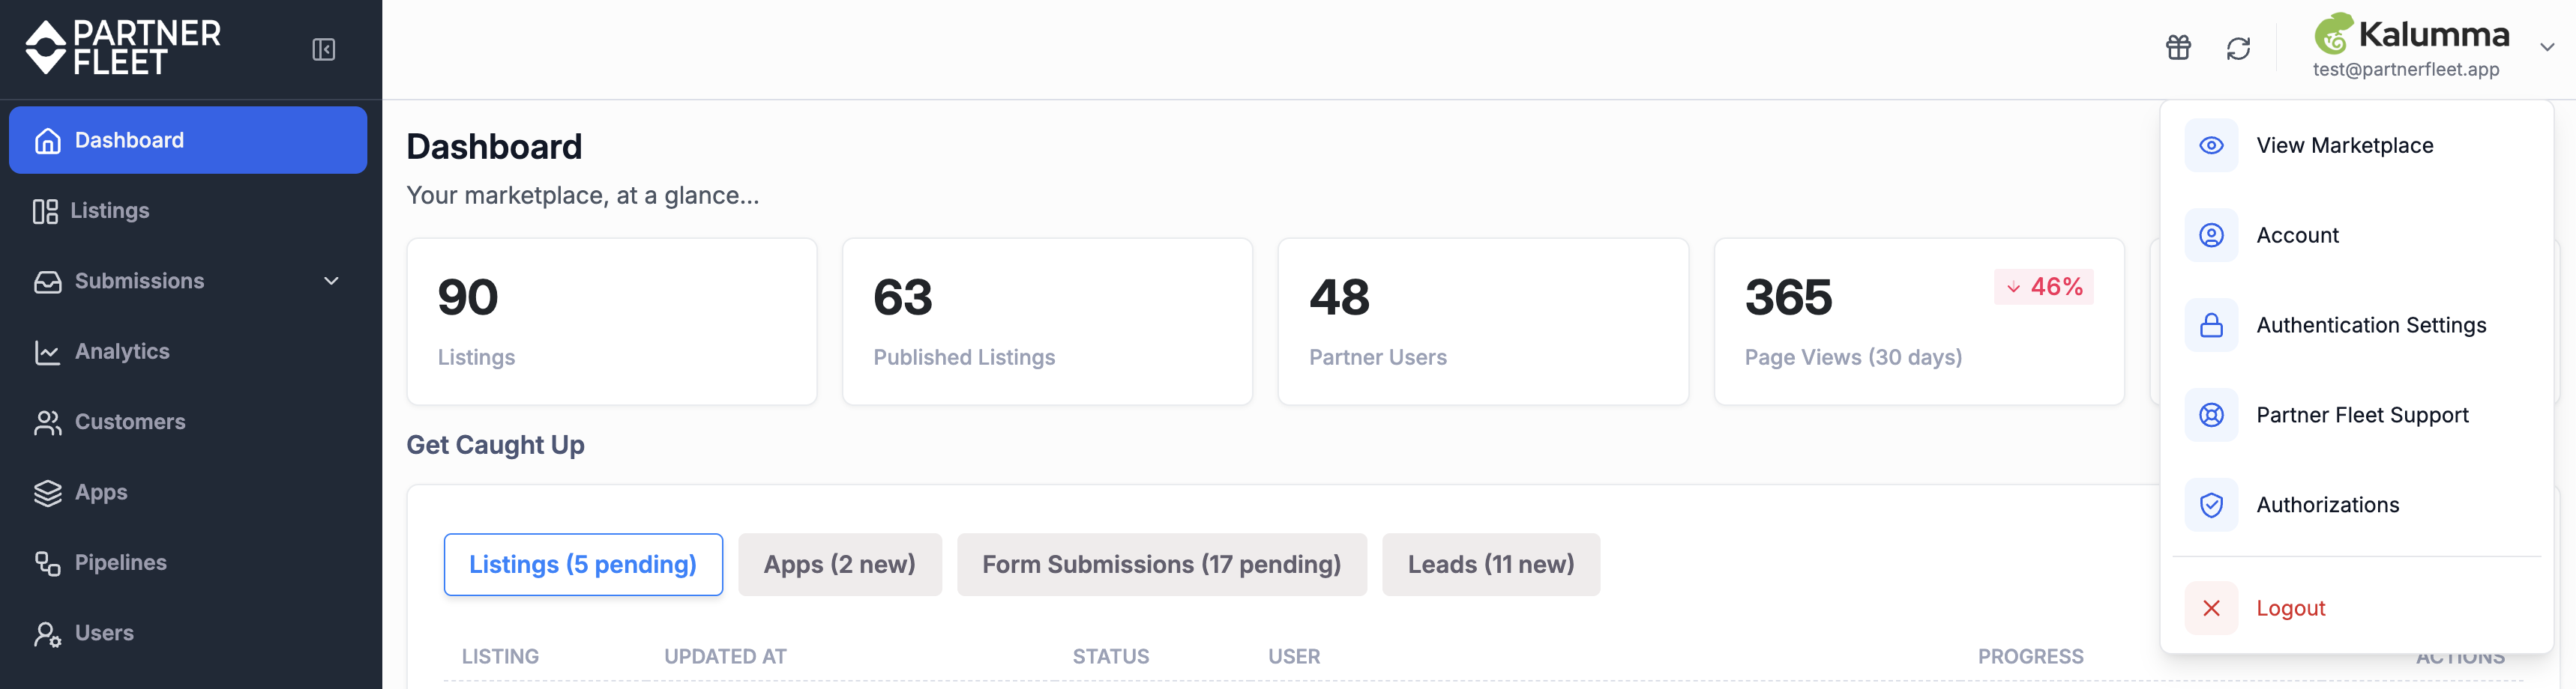The width and height of the screenshot is (2576, 689).
Task: Click the lock icon for Authentication Settings
Action: click(x=2211, y=324)
